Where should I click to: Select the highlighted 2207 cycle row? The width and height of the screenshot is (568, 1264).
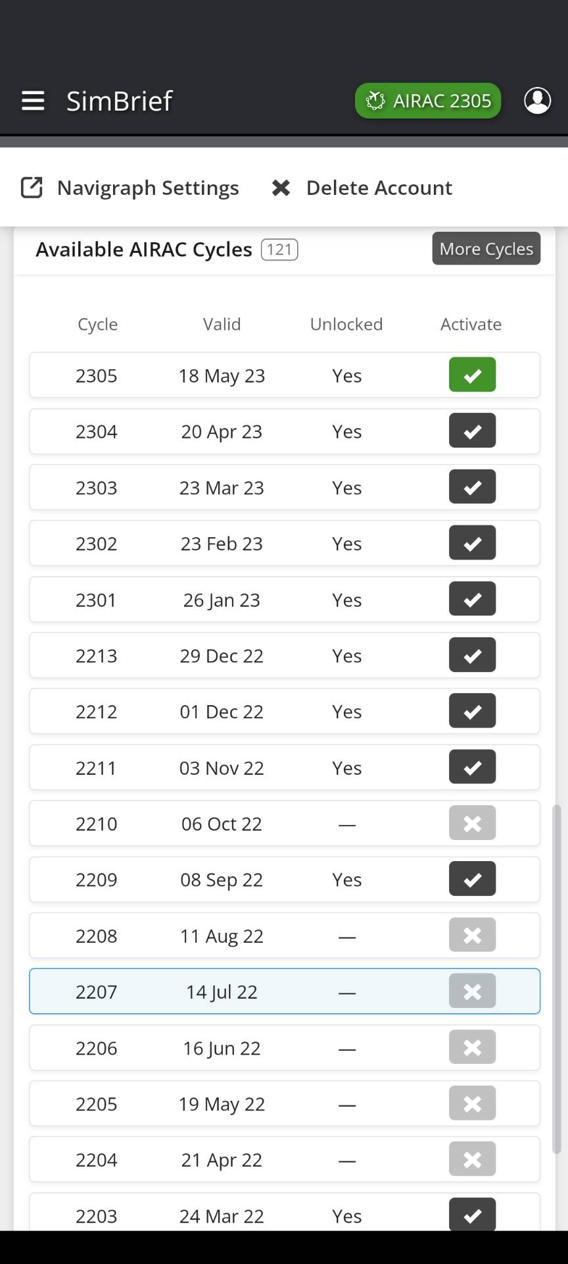pos(222,991)
